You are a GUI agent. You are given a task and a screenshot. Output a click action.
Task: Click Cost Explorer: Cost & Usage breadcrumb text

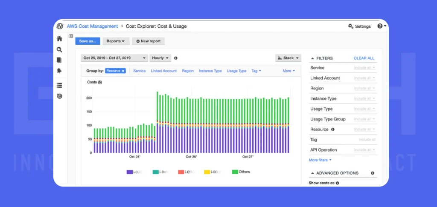click(x=156, y=26)
